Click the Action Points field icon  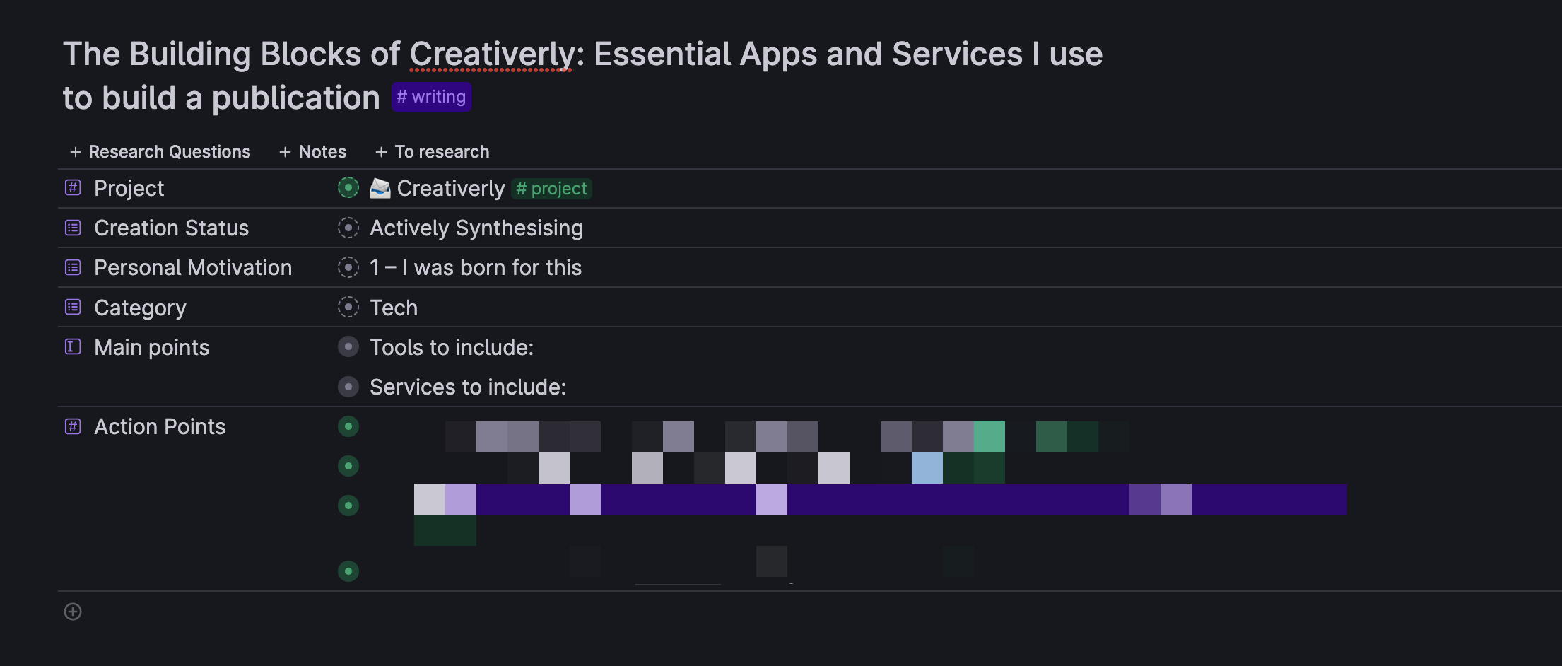click(73, 426)
